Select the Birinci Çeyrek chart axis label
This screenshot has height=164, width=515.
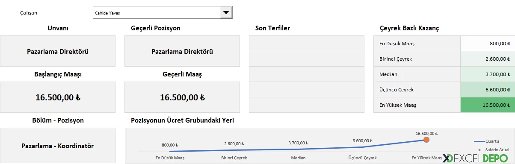234,158
